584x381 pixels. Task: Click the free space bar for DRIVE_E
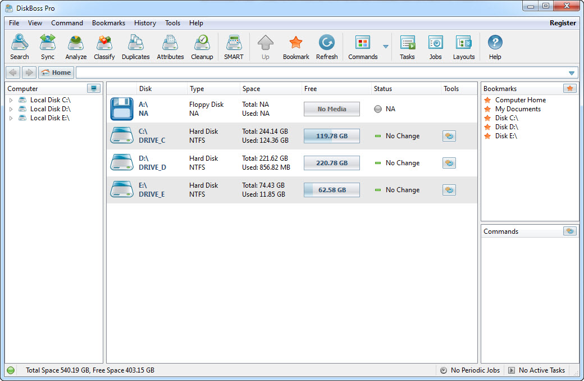tap(331, 189)
